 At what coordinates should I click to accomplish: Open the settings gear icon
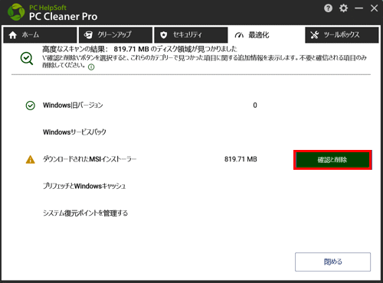[x=343, y=8]
